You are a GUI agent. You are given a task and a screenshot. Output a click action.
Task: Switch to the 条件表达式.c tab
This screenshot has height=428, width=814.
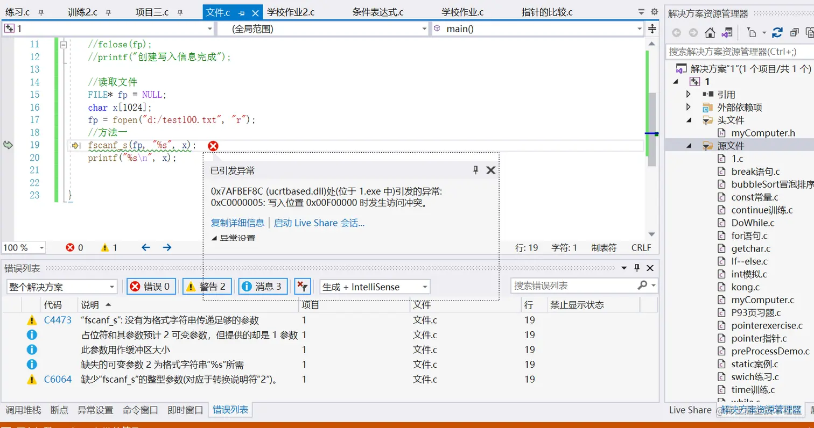pos(378,12)
